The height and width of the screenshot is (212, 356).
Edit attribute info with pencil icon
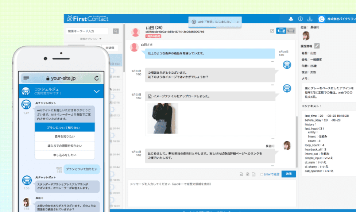(317, 46)
